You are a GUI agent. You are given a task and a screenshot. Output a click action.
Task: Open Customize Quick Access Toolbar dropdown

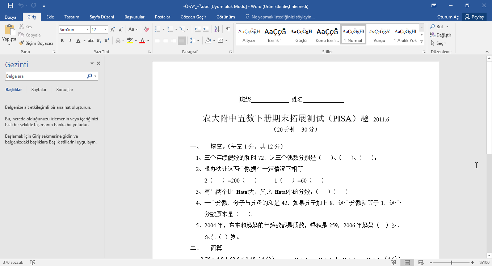click(44, 6)
